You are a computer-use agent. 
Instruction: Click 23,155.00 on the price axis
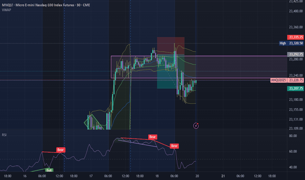[x=296, y=110]
